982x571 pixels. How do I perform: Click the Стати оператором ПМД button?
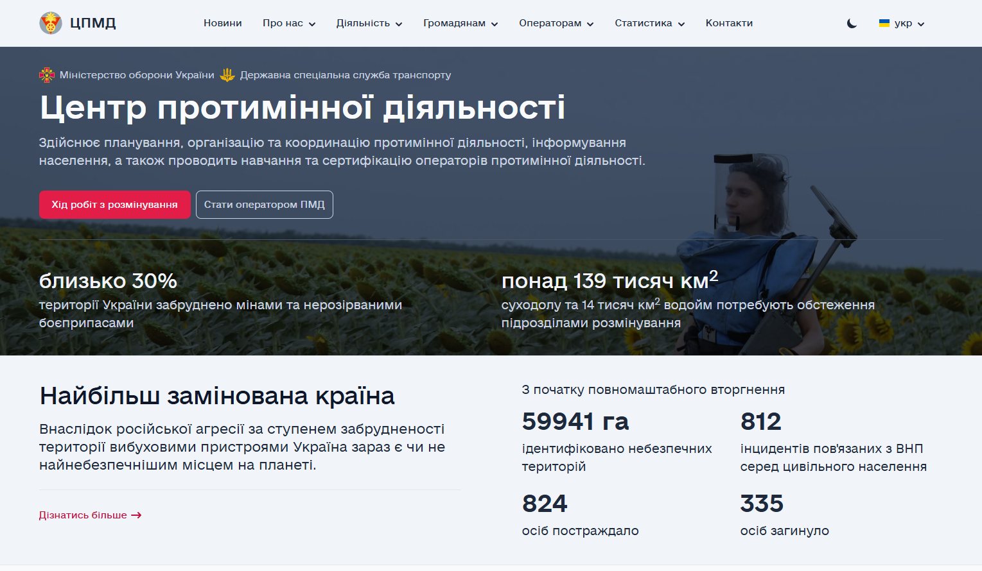(x=264, y=205)
